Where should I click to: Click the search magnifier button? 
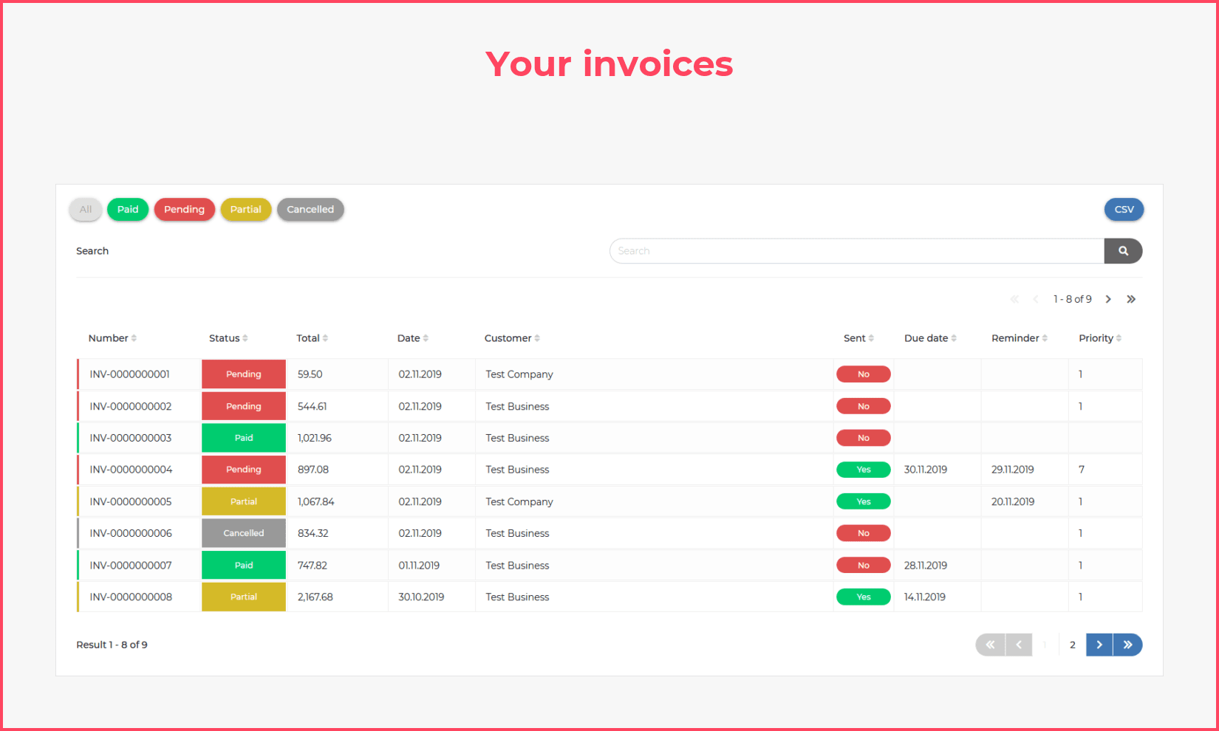click(1123, 251)
